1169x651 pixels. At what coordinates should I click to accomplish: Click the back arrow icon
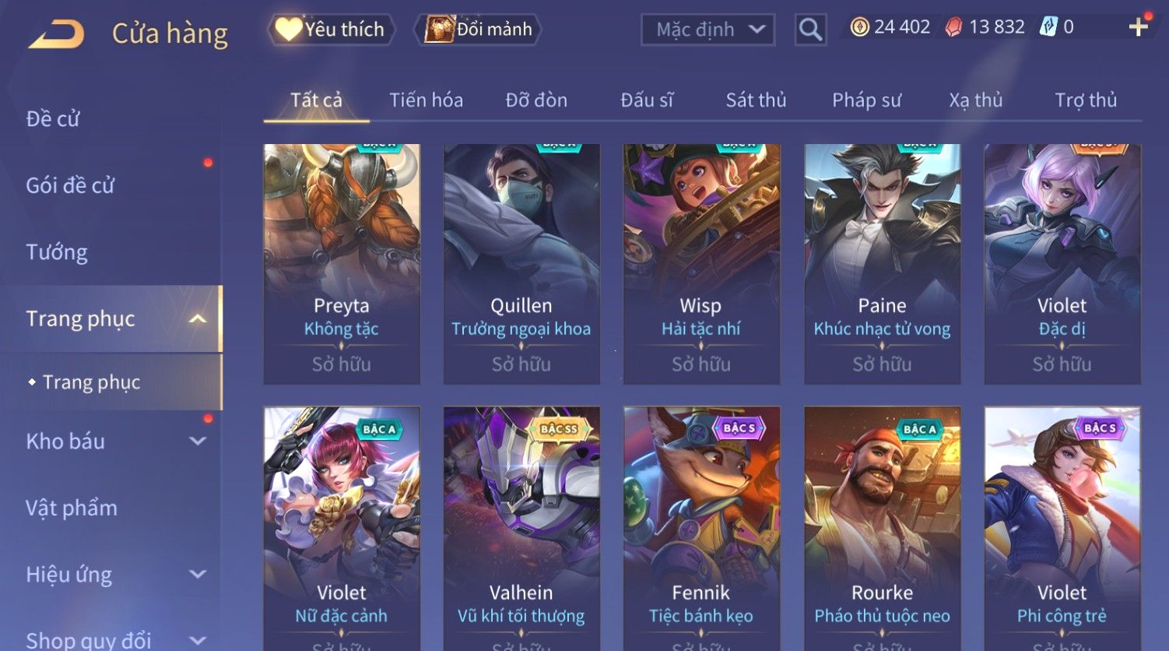56,34
